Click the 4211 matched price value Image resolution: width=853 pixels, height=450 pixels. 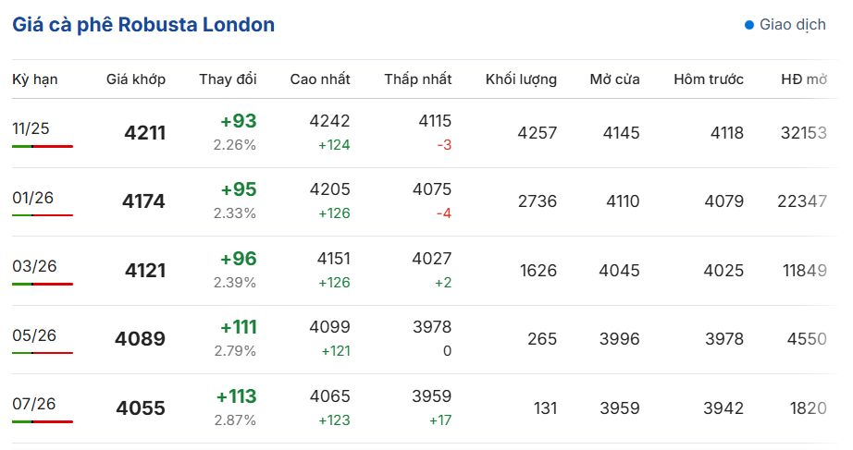tap(144, 133)
